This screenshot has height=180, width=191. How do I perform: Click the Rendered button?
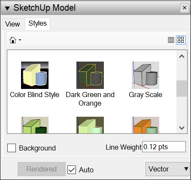[x=42, y=169]
